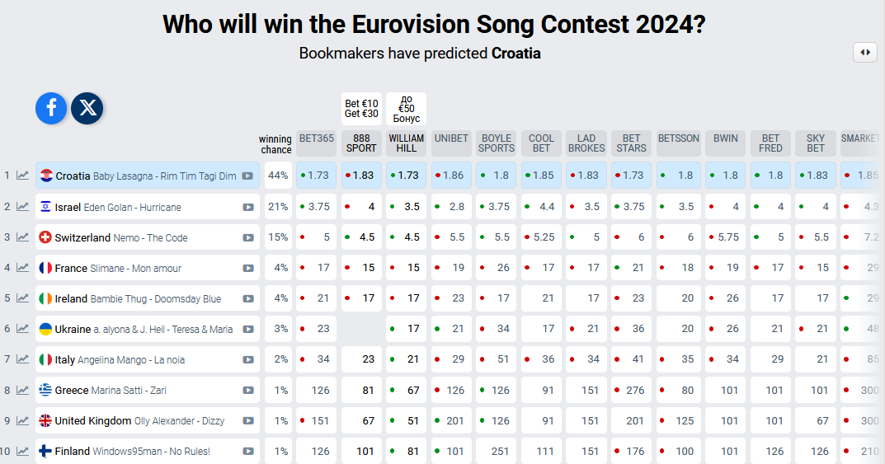
Task: Click Croatia's 1.73 odds at Bet365
Action: 317,176
